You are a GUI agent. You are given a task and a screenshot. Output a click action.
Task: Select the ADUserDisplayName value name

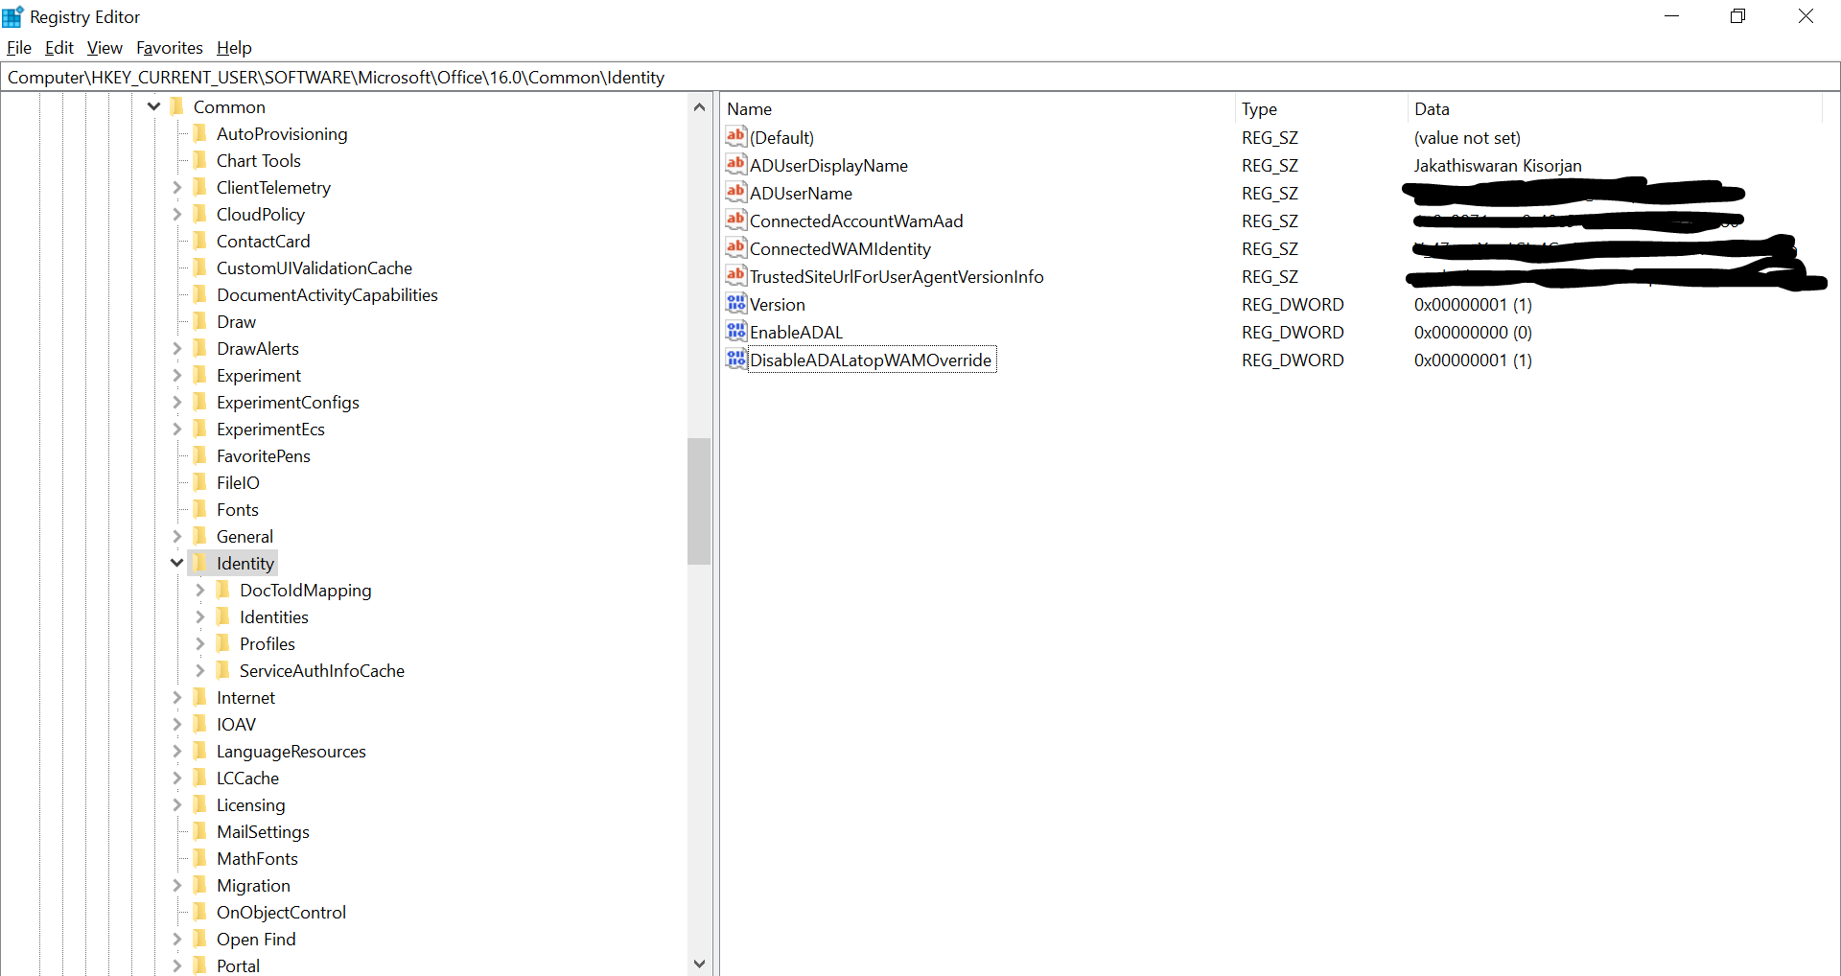click(x=828, y=165)
